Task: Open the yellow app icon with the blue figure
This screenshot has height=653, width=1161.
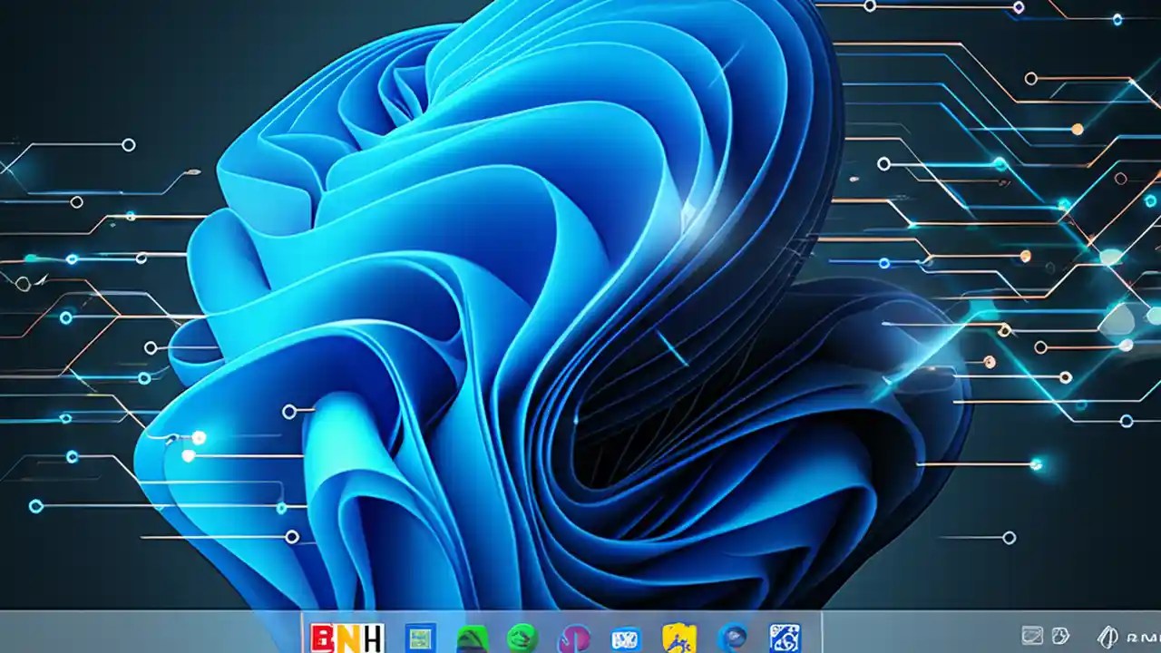Action: pos(678,639)
